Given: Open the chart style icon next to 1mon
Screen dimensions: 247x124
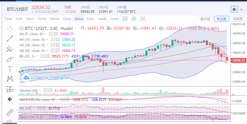Looking at the screenshot, I should click(x=125, y=19).
